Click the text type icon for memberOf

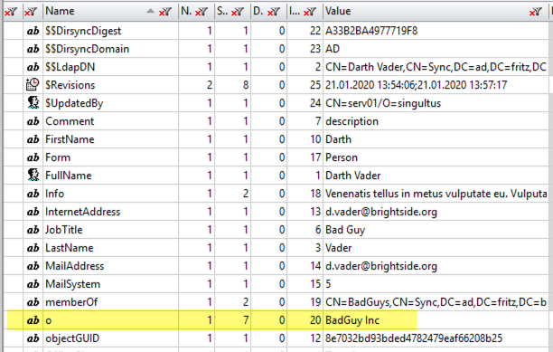click(x=33, y=302)
